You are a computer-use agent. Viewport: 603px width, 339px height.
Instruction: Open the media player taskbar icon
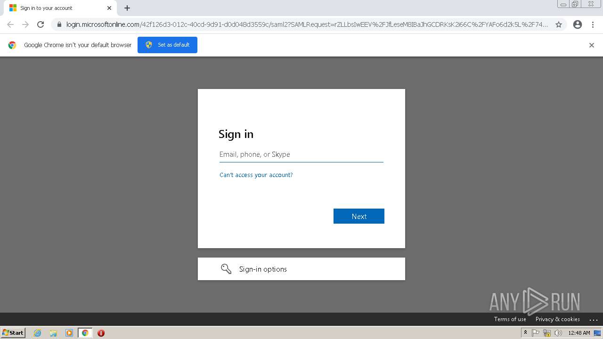pos(69,333)
